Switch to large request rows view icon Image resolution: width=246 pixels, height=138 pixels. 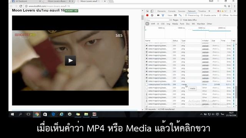point(175,15)
